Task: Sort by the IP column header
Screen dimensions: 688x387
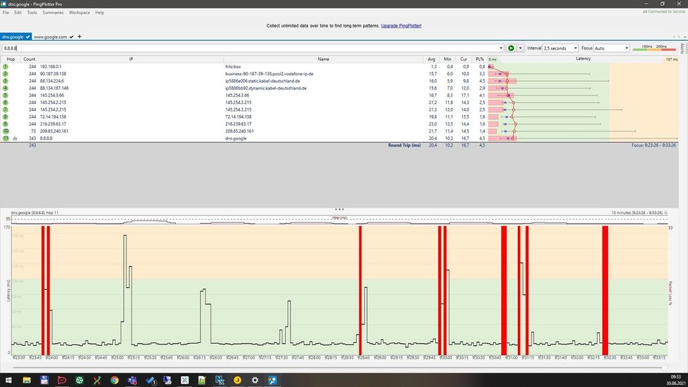Action: 131,59
